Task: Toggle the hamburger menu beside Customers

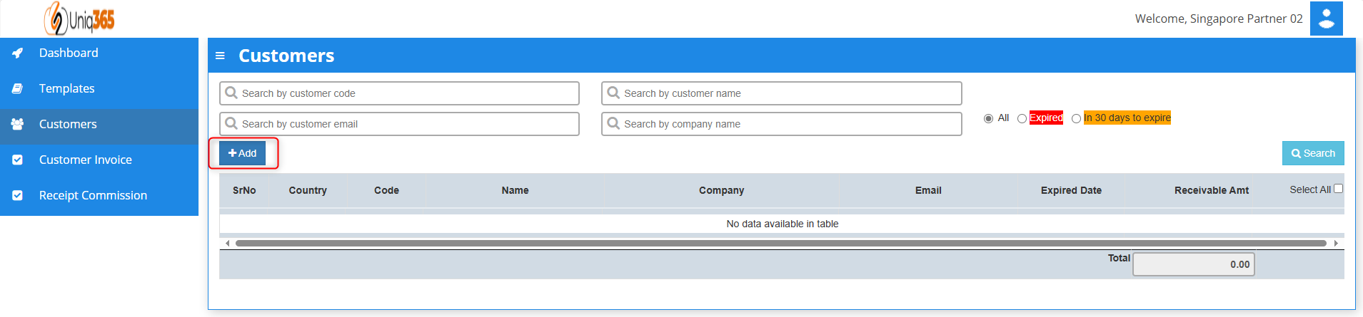Action: coord(220,56)
